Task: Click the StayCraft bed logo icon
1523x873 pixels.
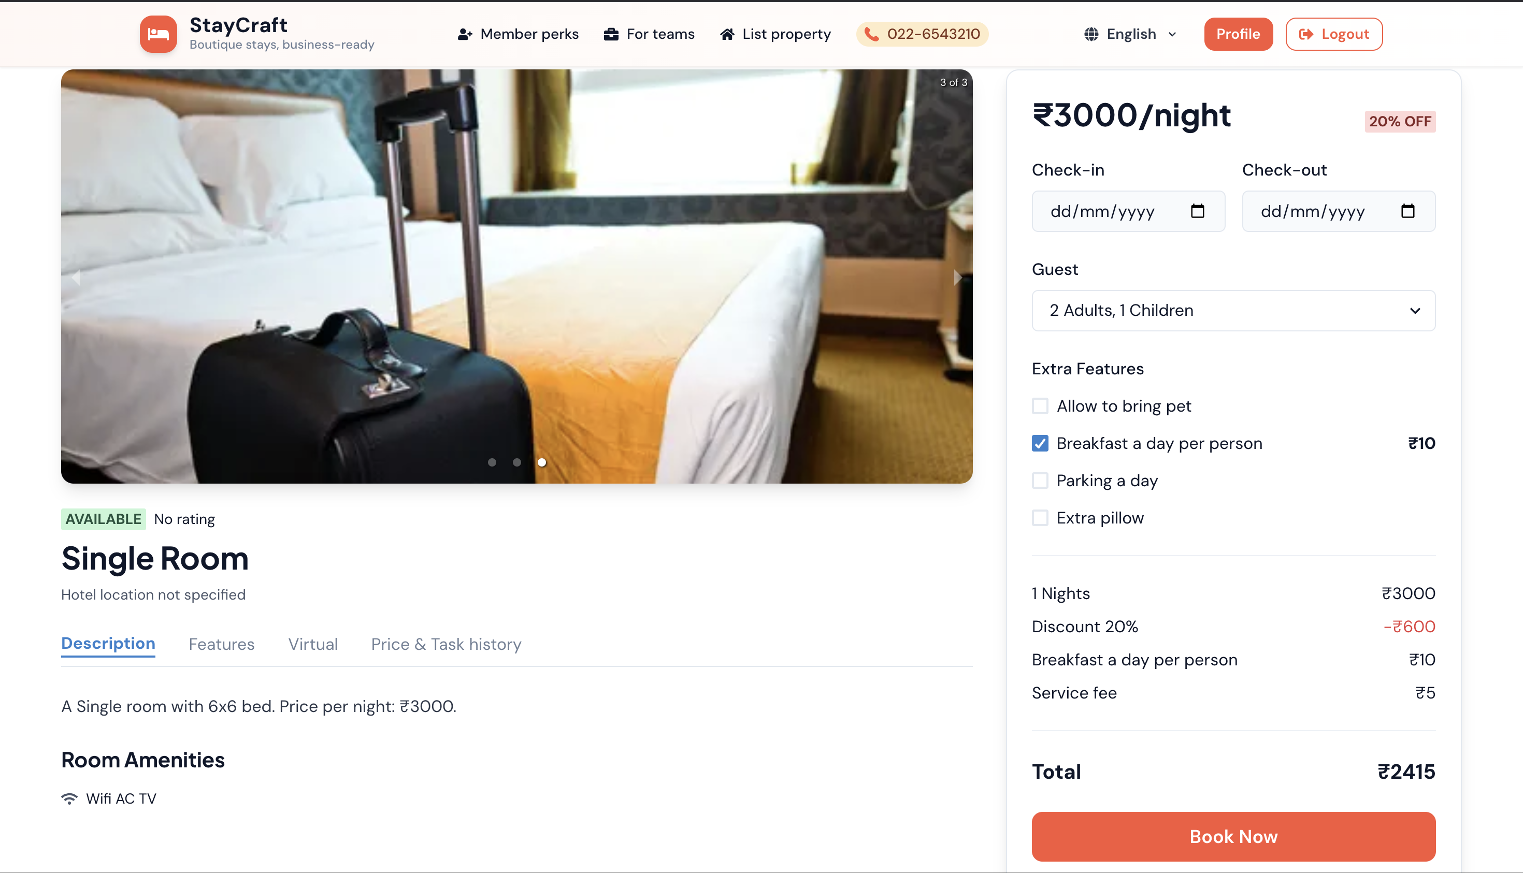Action: point(158,34)
